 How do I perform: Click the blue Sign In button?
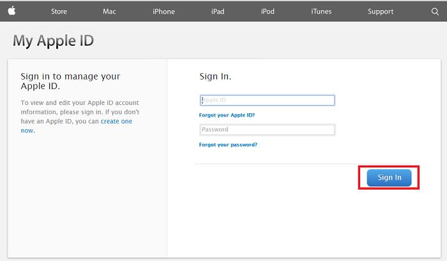click(x=389, y=178)
